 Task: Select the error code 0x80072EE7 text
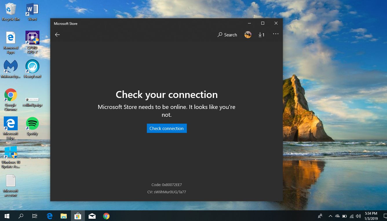[167, 185]
